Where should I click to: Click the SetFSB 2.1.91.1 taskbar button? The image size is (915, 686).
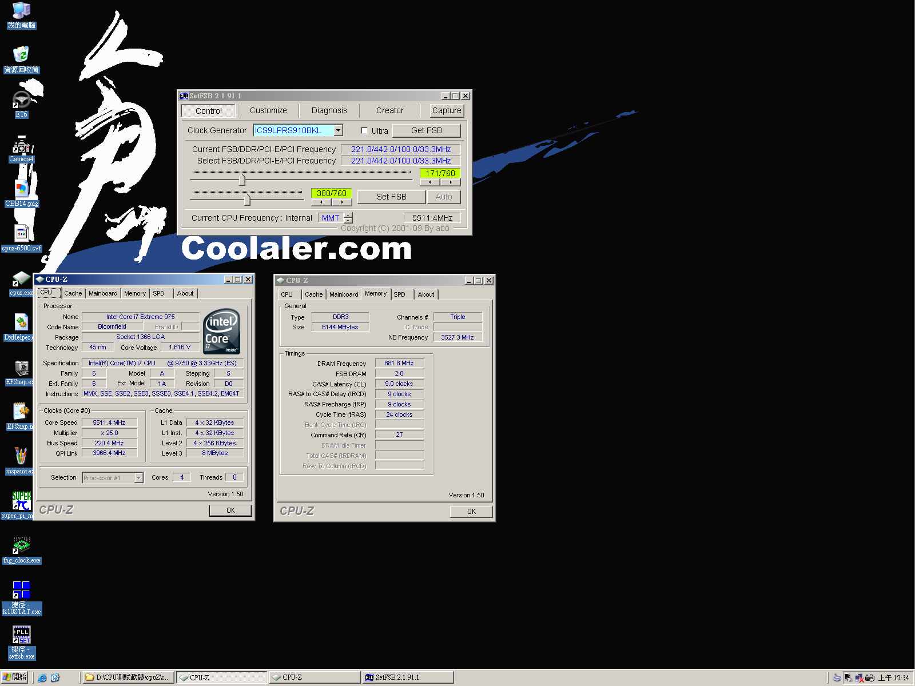click(x=409, y=677)
